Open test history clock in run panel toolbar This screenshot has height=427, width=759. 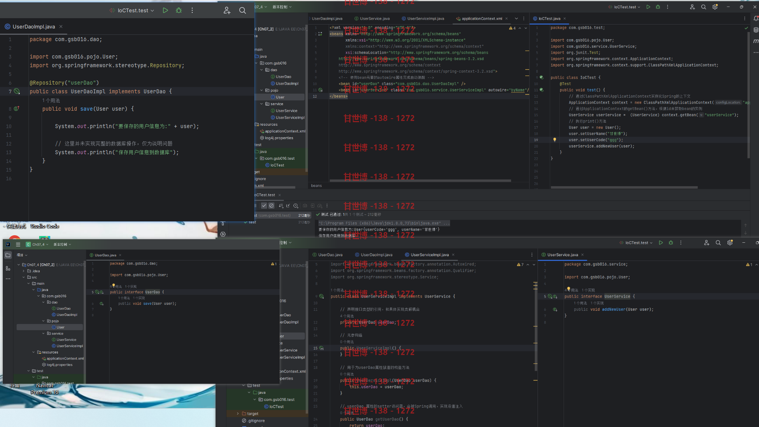point(295,206)
